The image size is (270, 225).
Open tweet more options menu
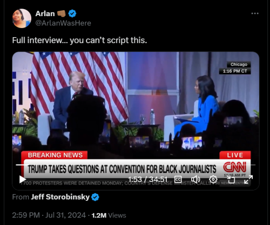click(x=255, y=13)
